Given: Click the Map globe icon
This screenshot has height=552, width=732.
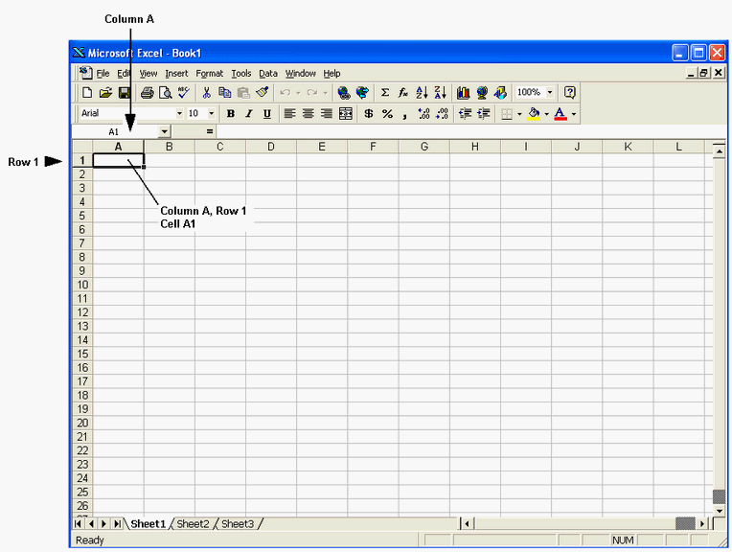Looking at the screenshot, I should (482, 92).
